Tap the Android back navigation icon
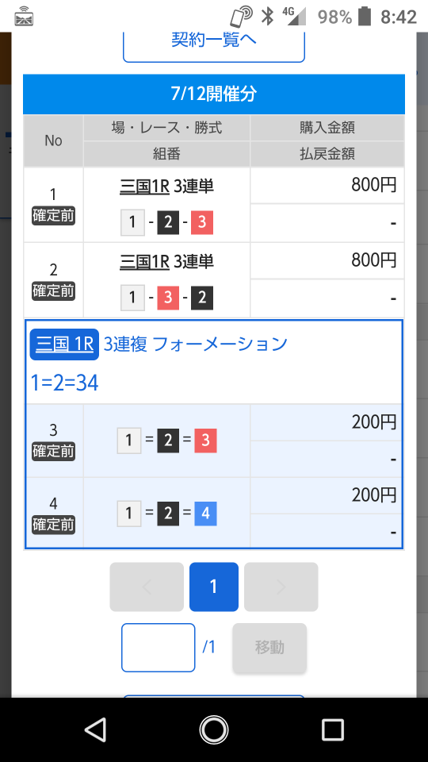Screen dimensions: 428x762 pos(96,730)
